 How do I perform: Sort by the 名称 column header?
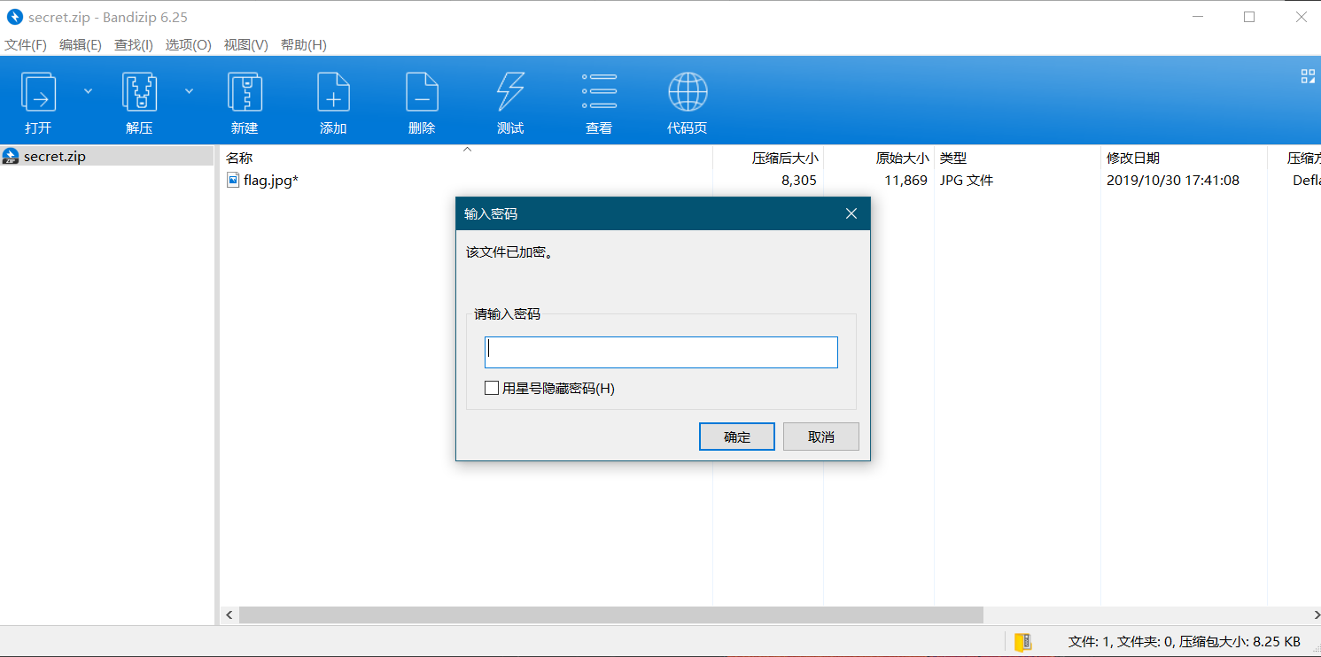pyautogui.click(x=239, y=158)
